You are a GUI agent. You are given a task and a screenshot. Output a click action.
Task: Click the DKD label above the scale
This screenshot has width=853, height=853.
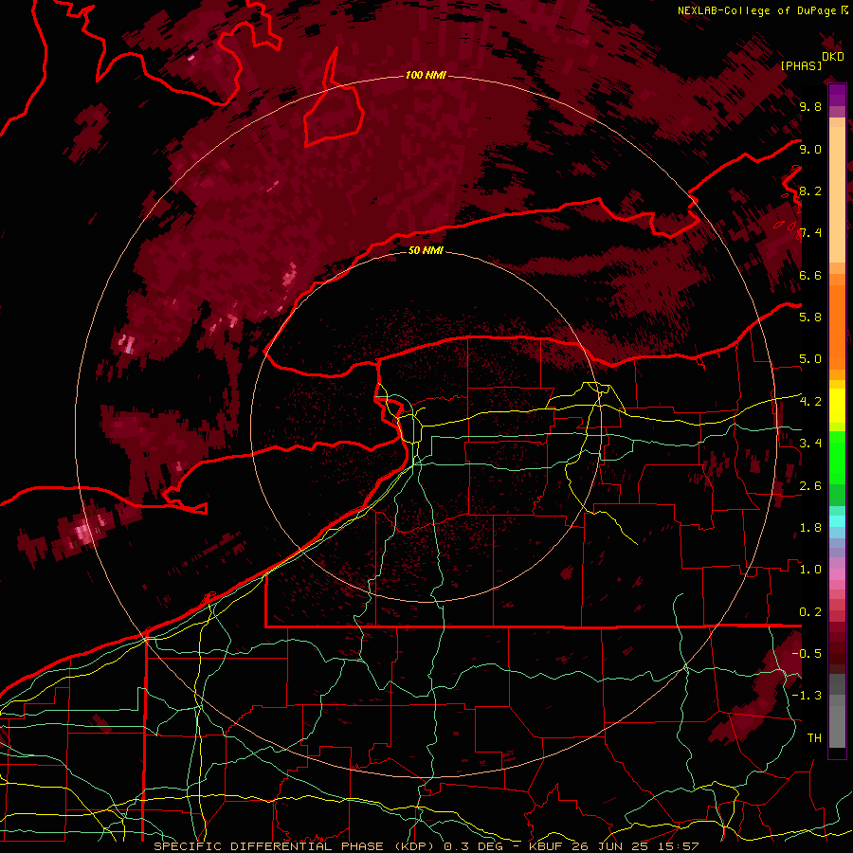click(833, 57)
